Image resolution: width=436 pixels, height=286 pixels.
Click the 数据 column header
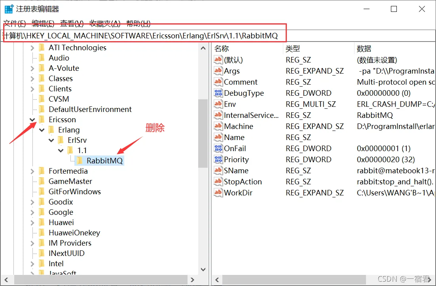[x=395, y=48]
